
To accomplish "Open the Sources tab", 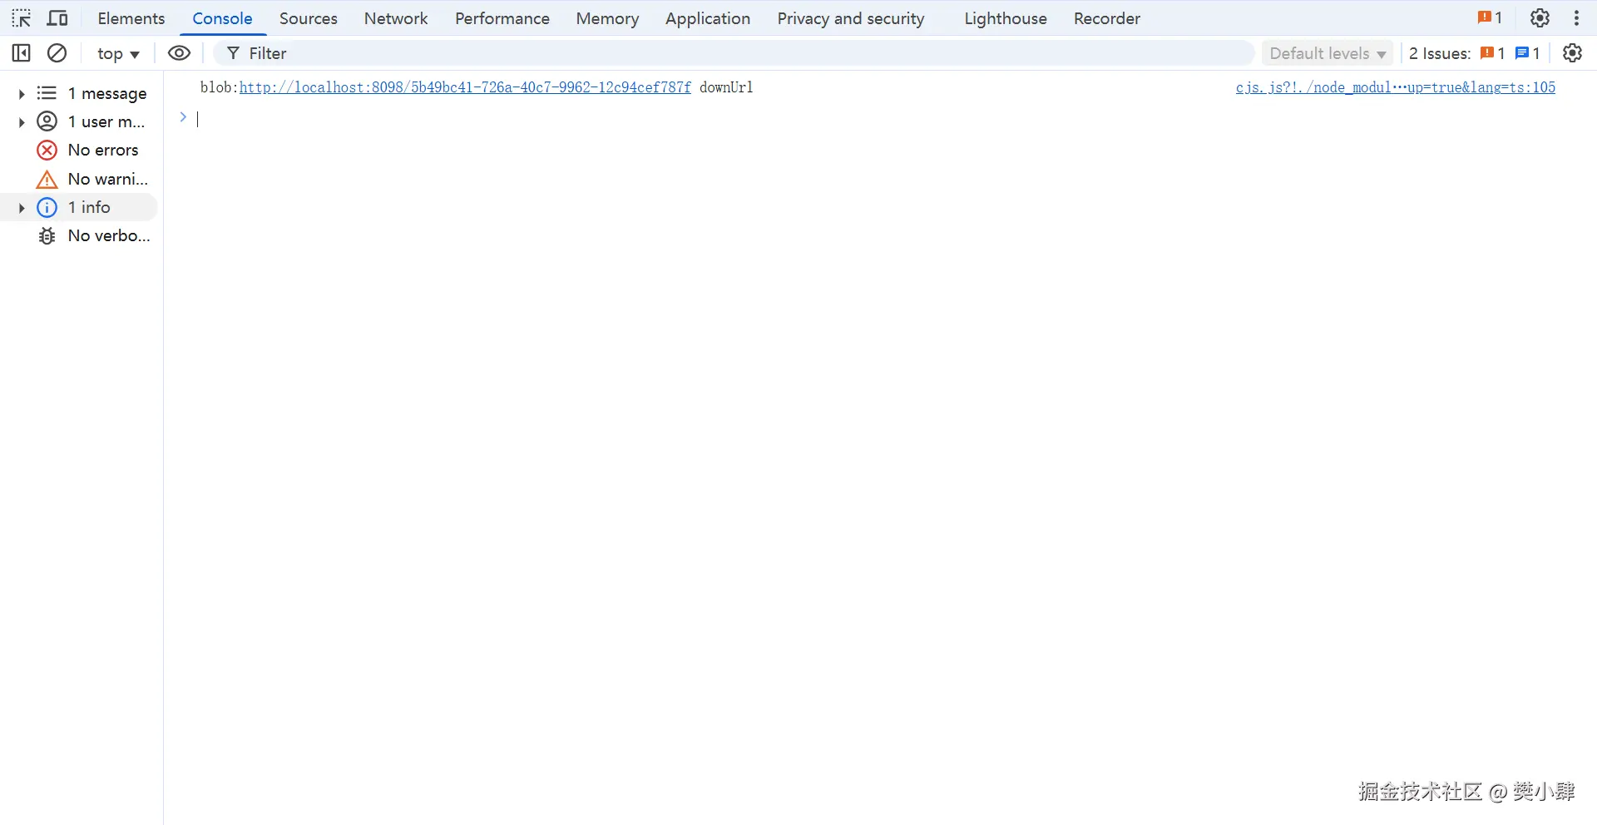I will (309, 18).
